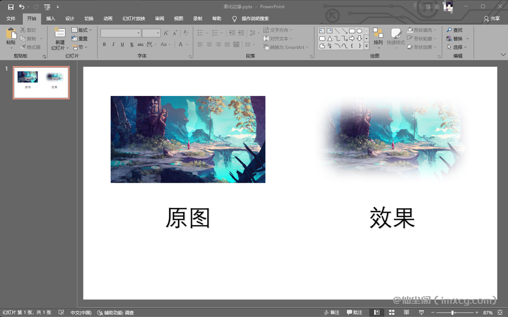Click the zoom slider handle
Viewport: 508px width, 317px height.
452,313
